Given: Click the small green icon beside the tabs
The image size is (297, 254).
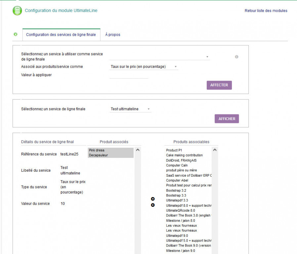Looking at the screenshot, I should point(16,34).
